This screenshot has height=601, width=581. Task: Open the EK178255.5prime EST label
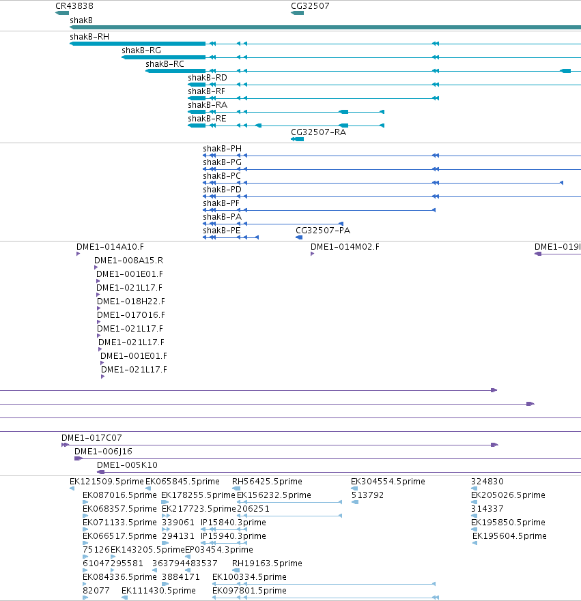tap(198, 495)
